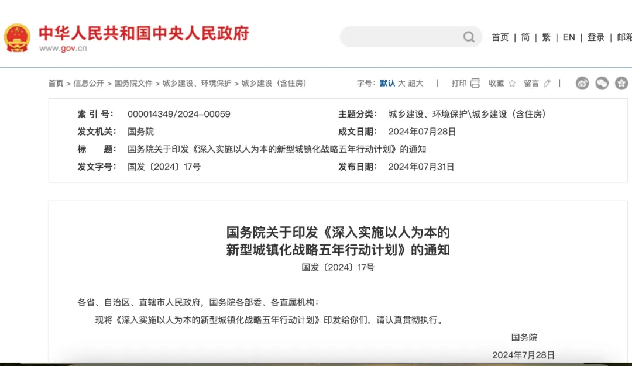632x366 pixels.
Task: Share page via WeChat icon
Action: coord(602,83)
